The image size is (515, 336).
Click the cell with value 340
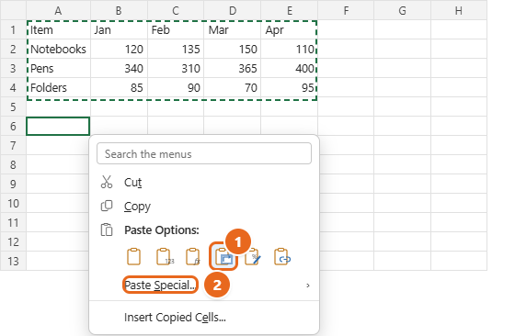pyautogui.click(x=119, y=68)
